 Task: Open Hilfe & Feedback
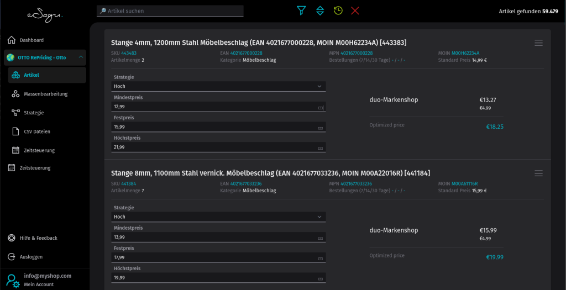(38, 238)
